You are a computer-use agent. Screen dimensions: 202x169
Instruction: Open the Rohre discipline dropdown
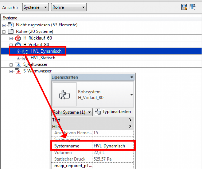[x=69, y=7]
